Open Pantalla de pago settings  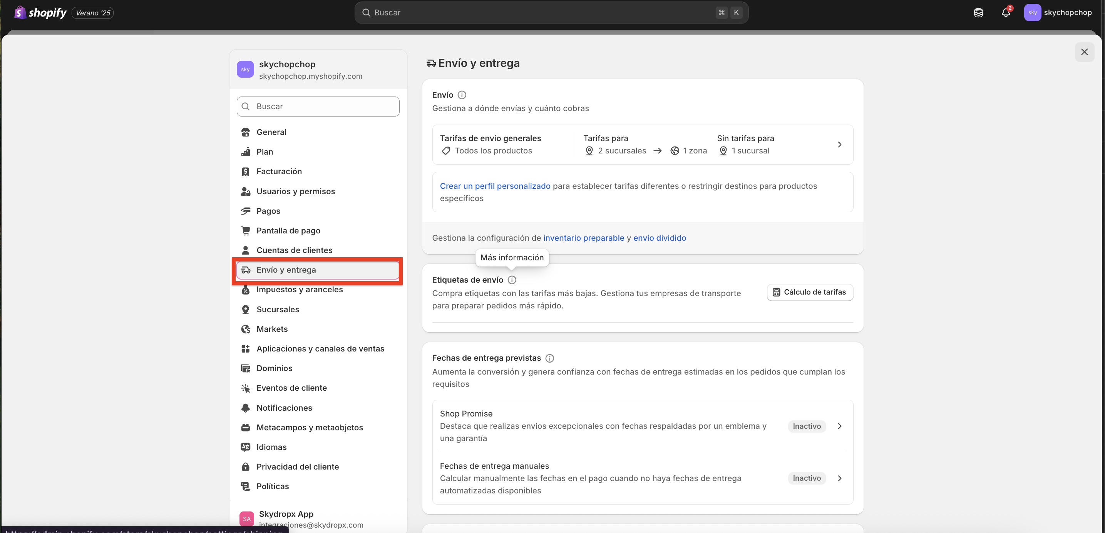(x=318, y=230)
